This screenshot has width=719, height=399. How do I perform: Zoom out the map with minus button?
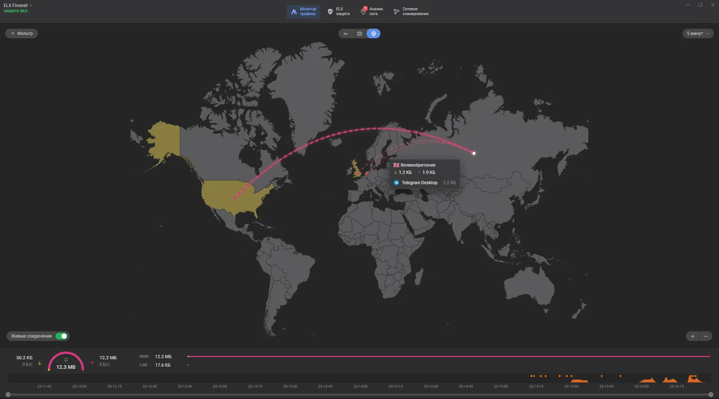(x=706, y=336)
